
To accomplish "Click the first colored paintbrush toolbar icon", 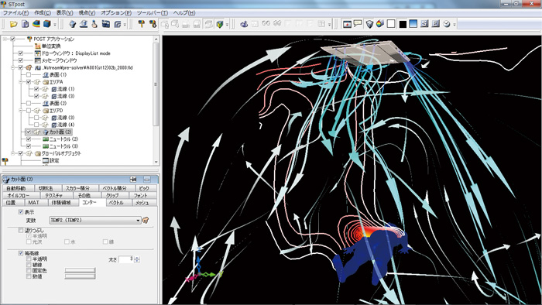I will (142, 24).
